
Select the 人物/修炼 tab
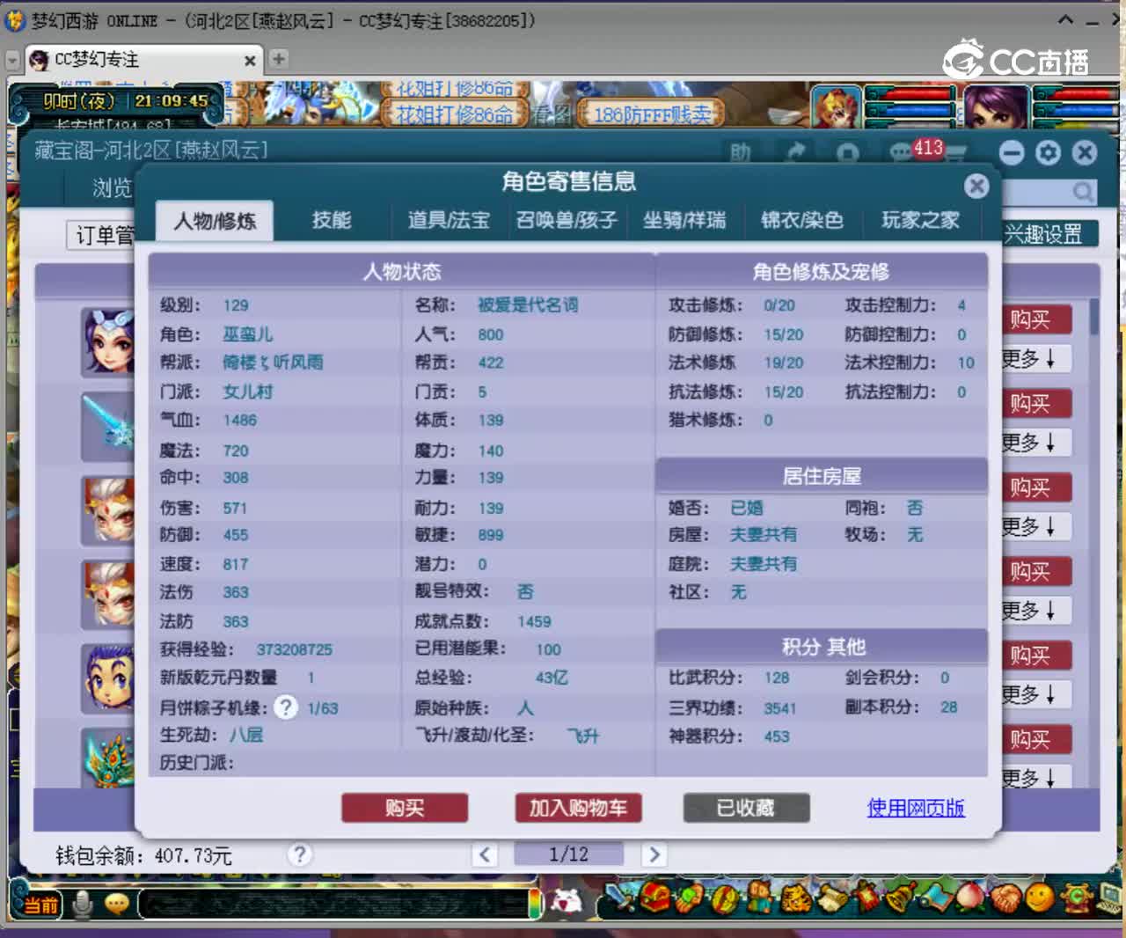click(215, 221)
